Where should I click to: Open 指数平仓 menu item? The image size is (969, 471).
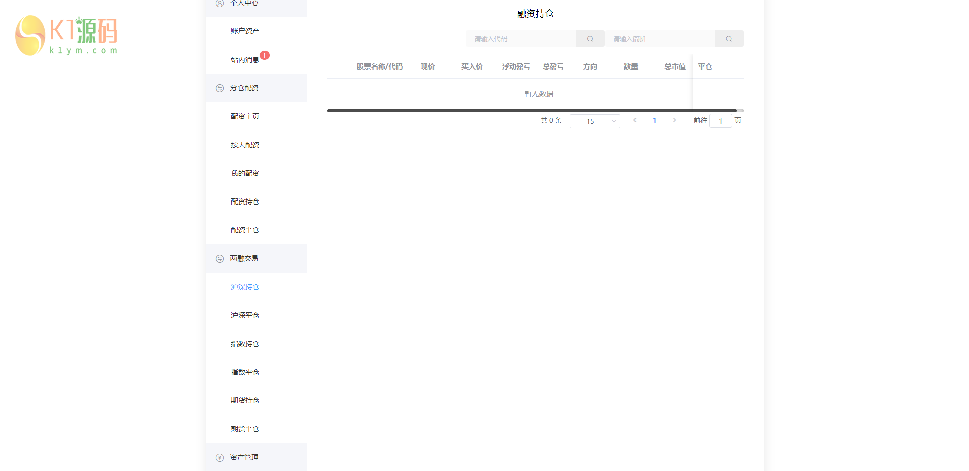tap(256, 372)
